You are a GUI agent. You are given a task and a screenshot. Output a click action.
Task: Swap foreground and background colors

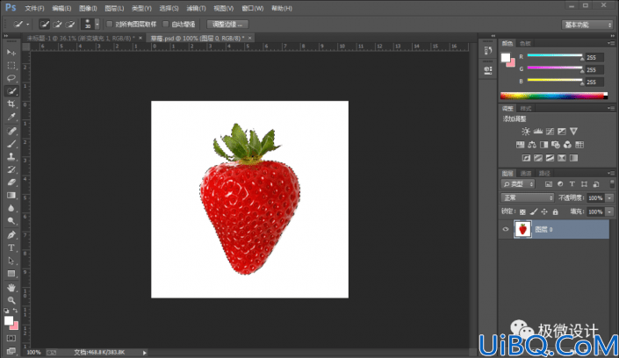coord(15,311)
